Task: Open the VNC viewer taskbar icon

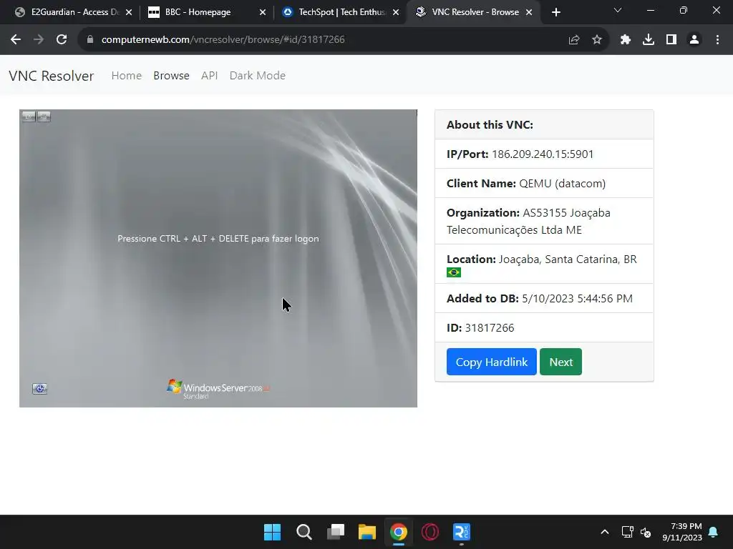Action: pos(462,532)
